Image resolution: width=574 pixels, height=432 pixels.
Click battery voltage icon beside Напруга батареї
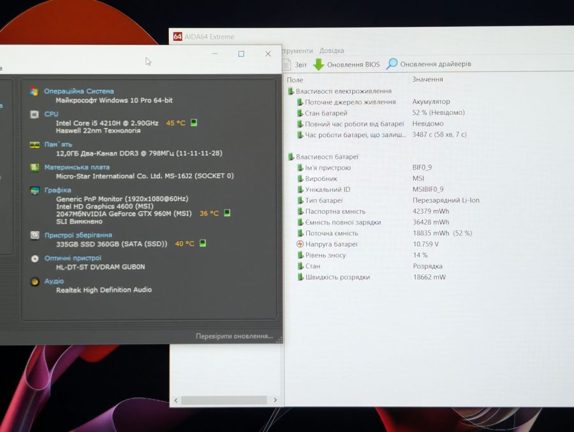300,244
